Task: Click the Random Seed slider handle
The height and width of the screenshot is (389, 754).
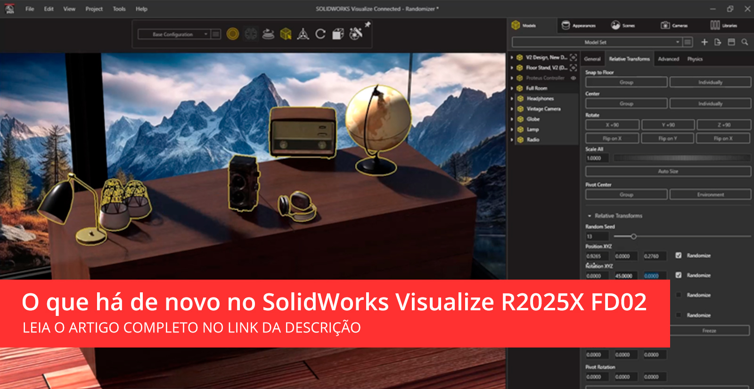Action: tap(634, 236)
